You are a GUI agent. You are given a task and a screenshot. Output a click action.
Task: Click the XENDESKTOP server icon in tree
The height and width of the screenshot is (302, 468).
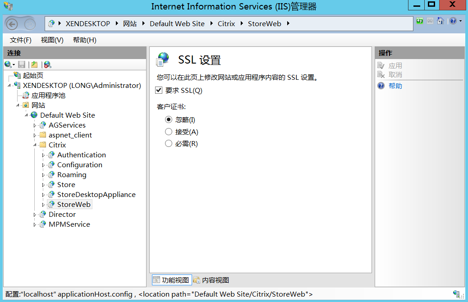click(x=17, y=85)
